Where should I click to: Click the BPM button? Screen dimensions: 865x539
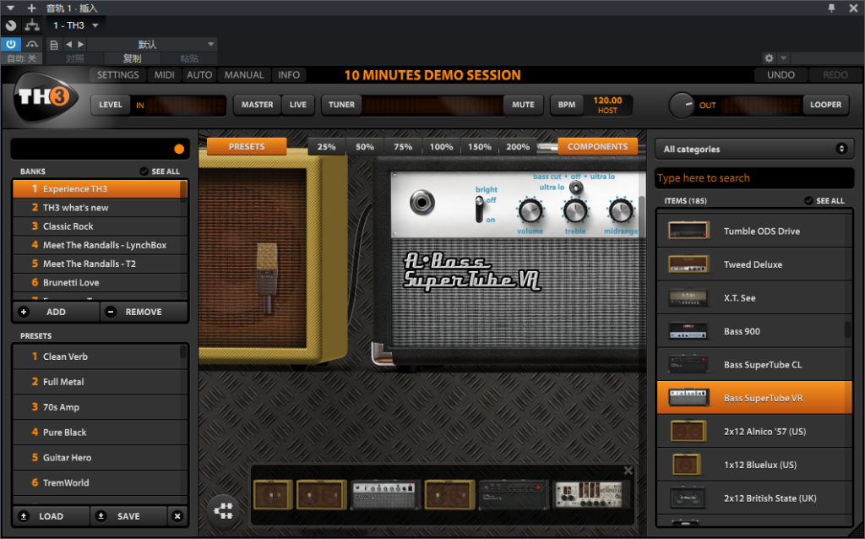[567, 105]
